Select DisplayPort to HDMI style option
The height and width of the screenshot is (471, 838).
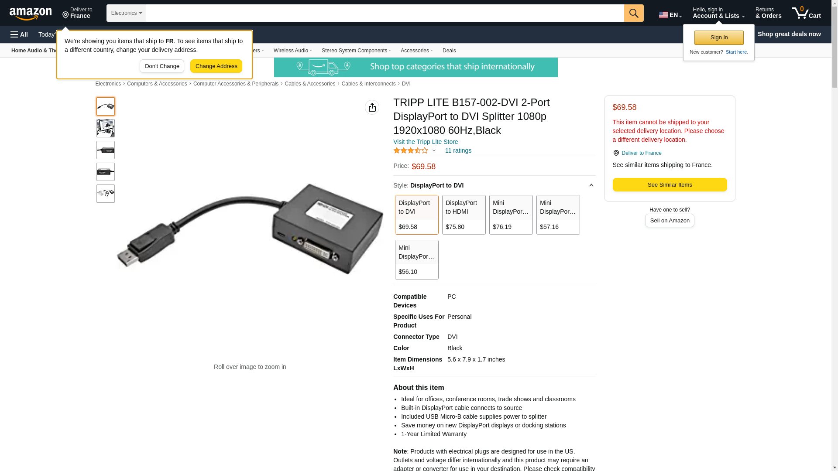tap(464, 215)
